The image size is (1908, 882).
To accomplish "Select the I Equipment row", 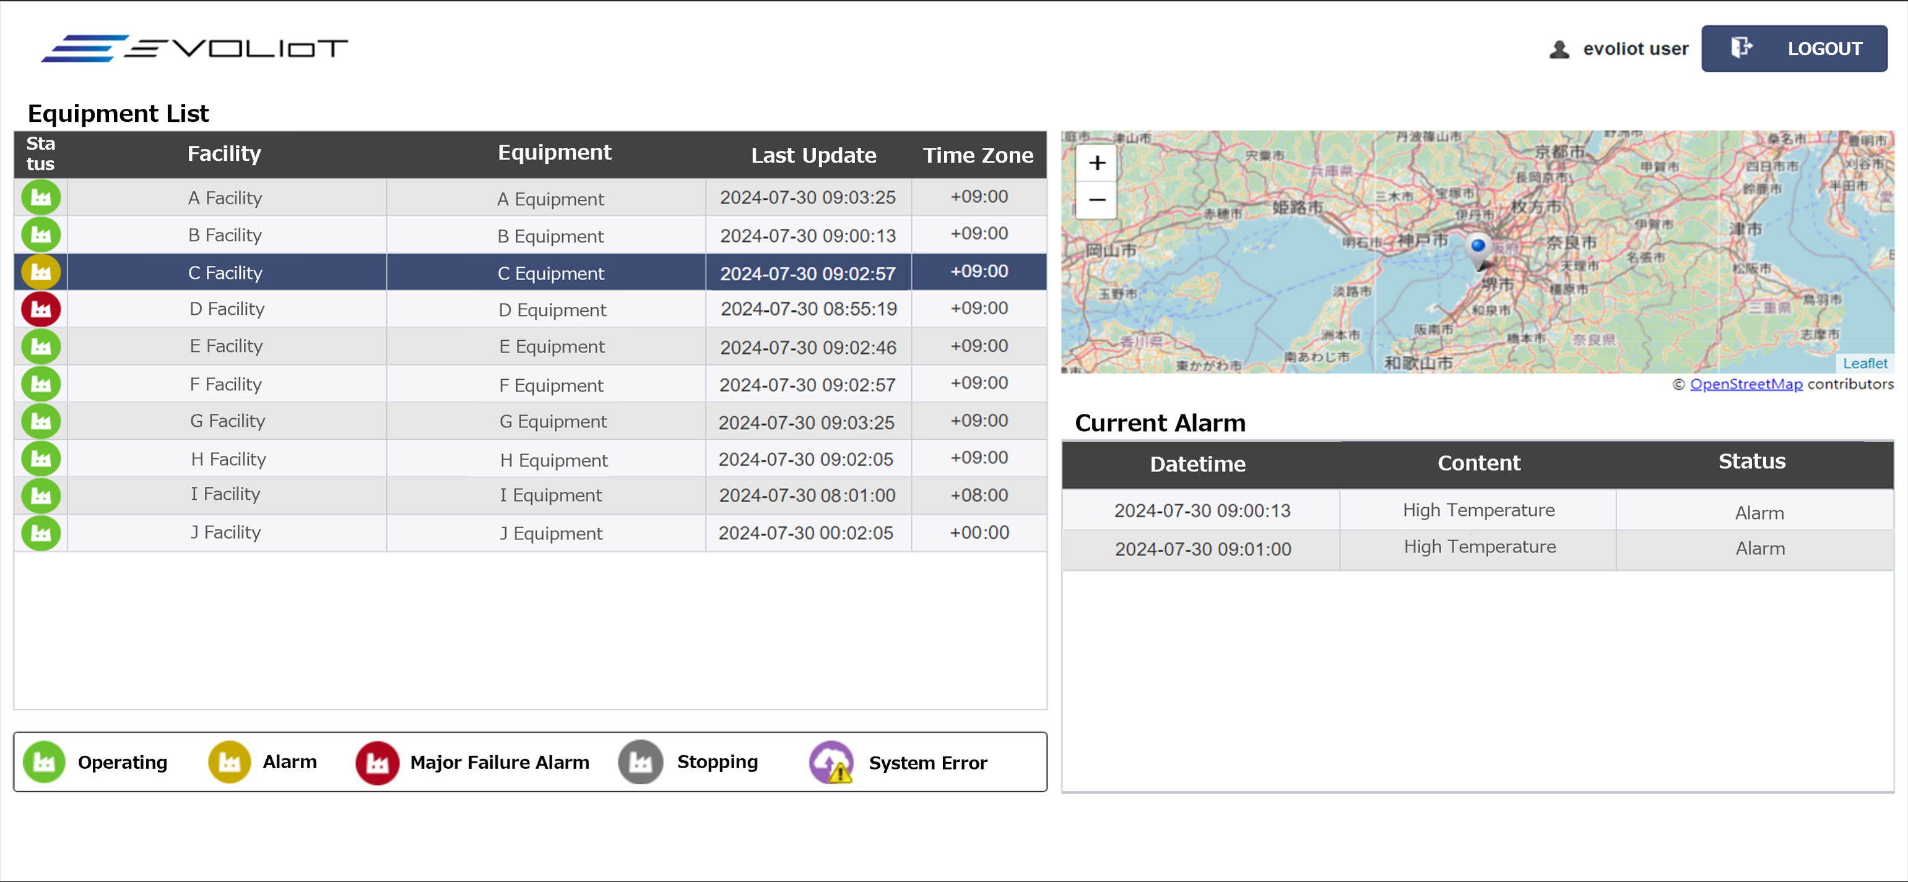I will point(550,495).
